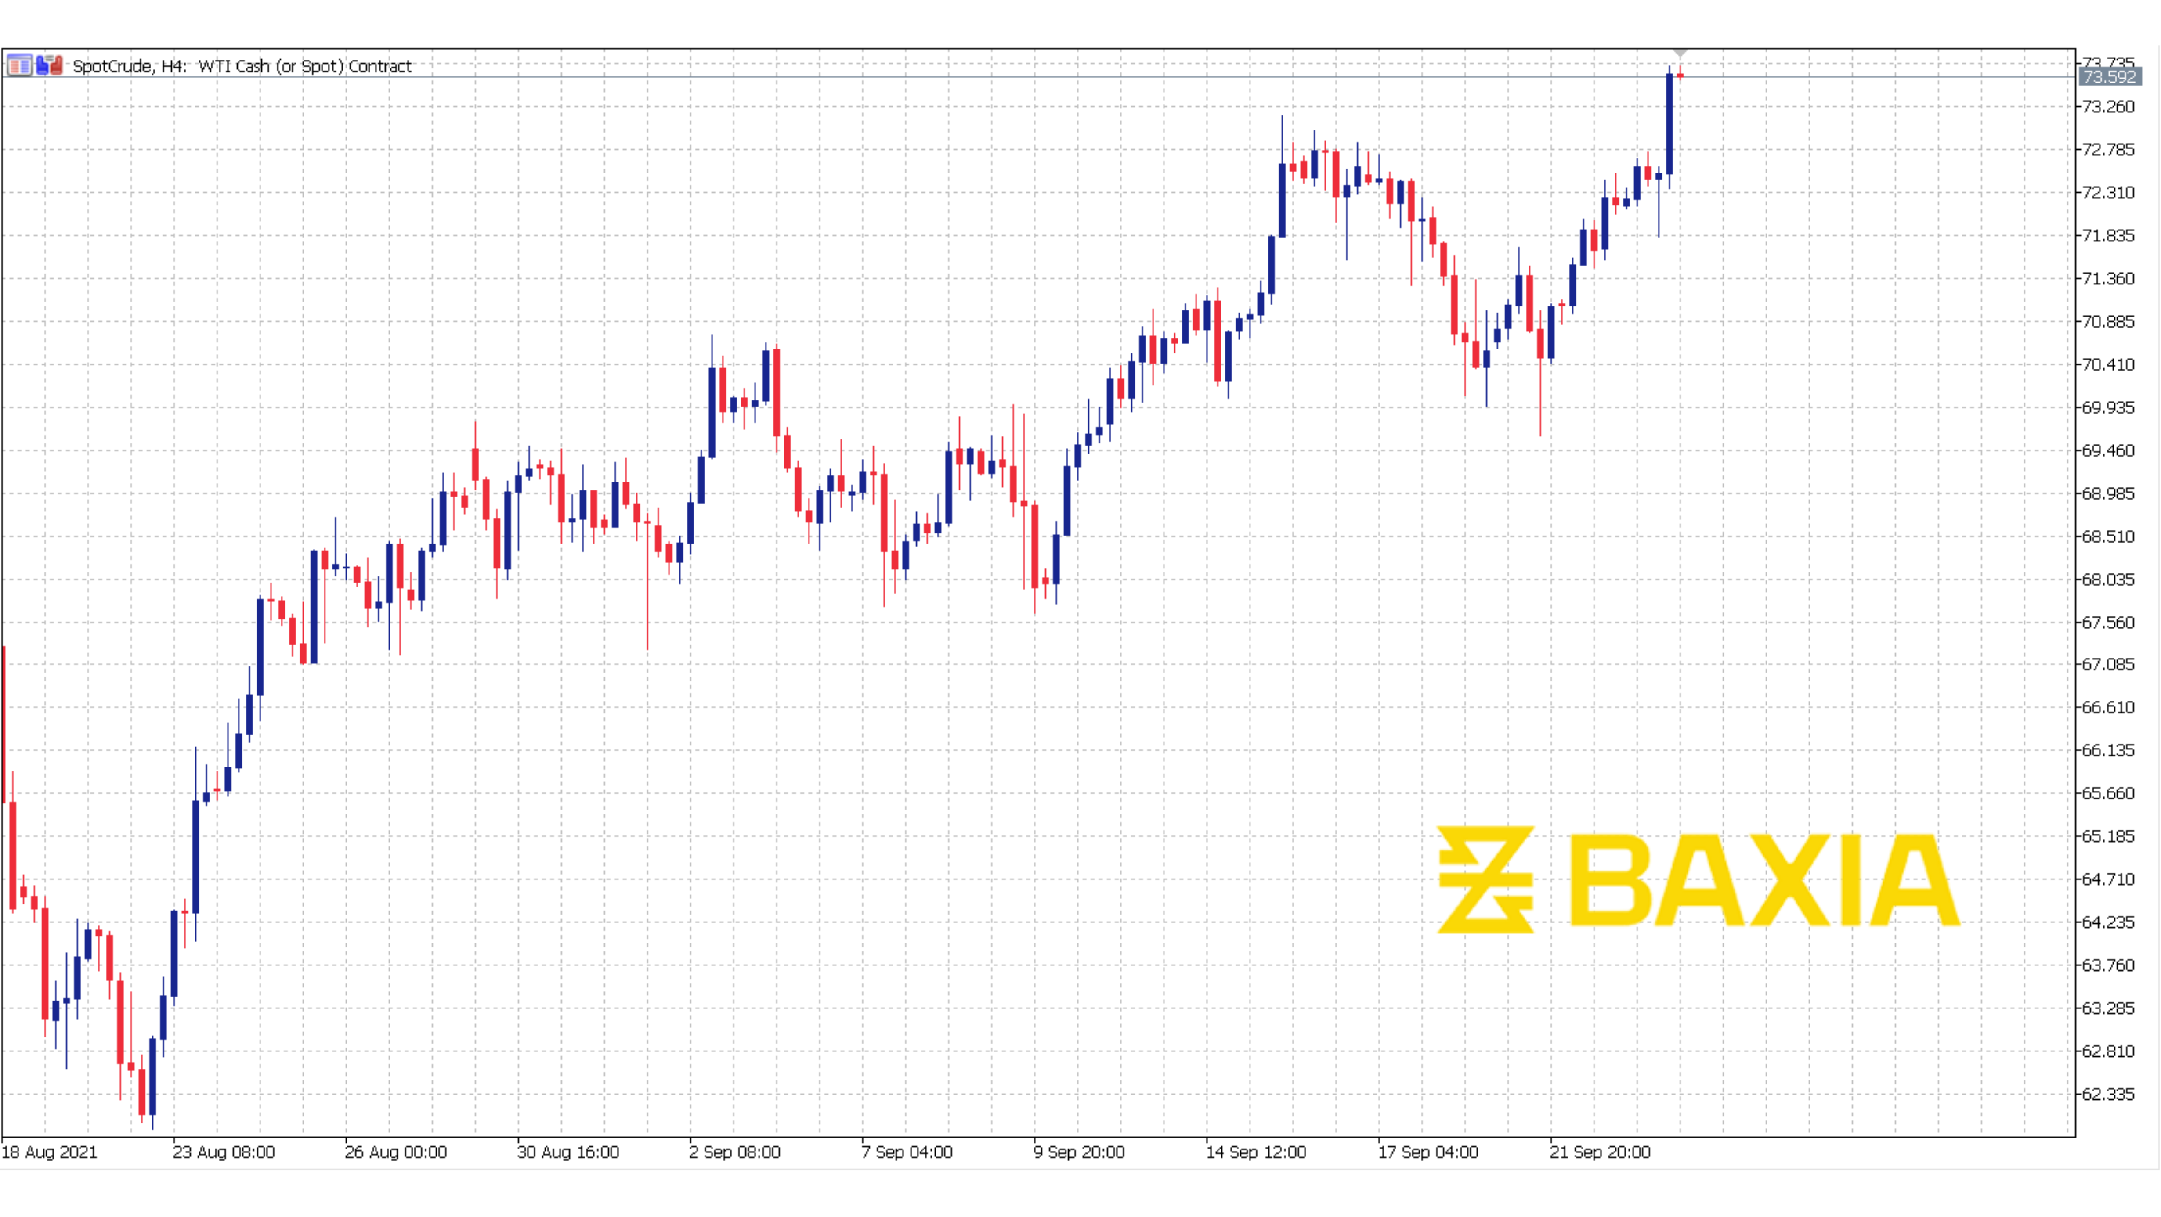
Task: Click the 21 Sep 20:00 time label
Action: pos(1600,1152)
